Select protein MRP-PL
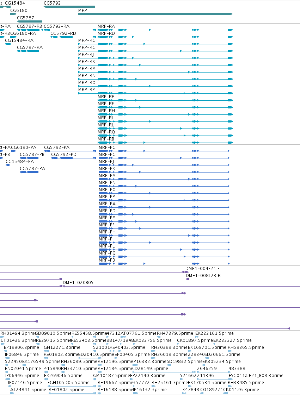Screen dimensions: 300x395 [x=107, y=246]
